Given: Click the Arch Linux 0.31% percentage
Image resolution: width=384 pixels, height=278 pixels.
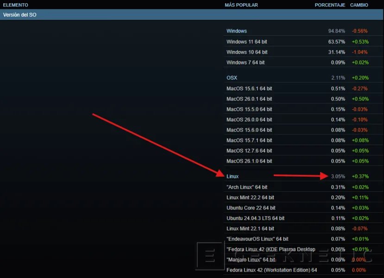Looking at the screenshot, I should (x=338, y=187).
